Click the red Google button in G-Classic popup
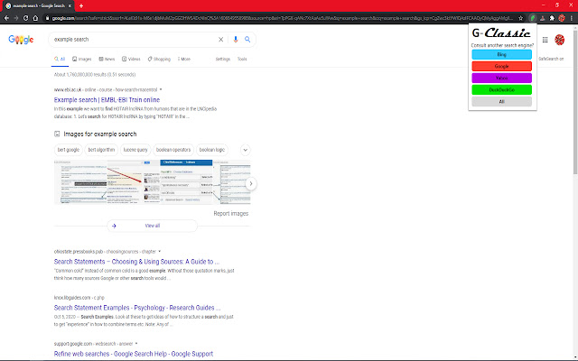578x361 pixels. (502, 66)
